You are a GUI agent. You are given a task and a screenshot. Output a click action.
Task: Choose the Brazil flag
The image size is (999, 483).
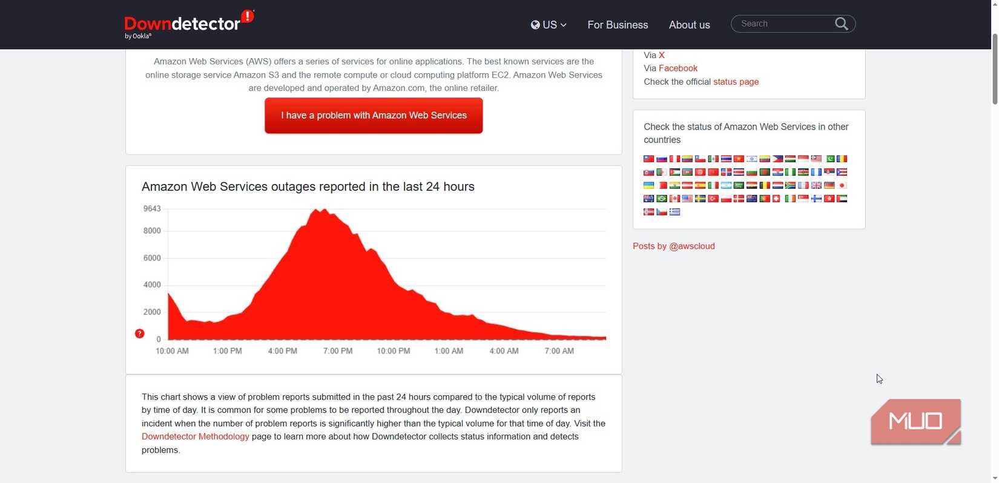click(x=662, y=199)
